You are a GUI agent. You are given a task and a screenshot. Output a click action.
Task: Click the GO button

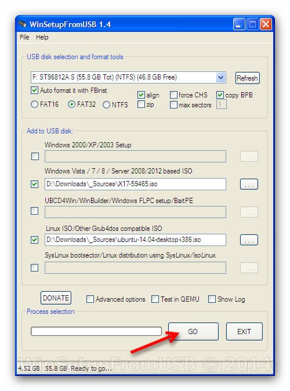point(193,331)
